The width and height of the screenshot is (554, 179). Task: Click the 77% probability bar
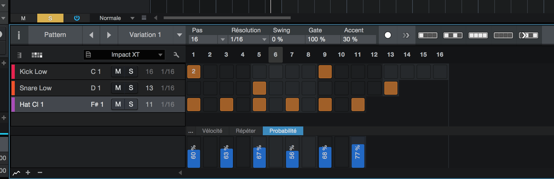pos(358,156)
